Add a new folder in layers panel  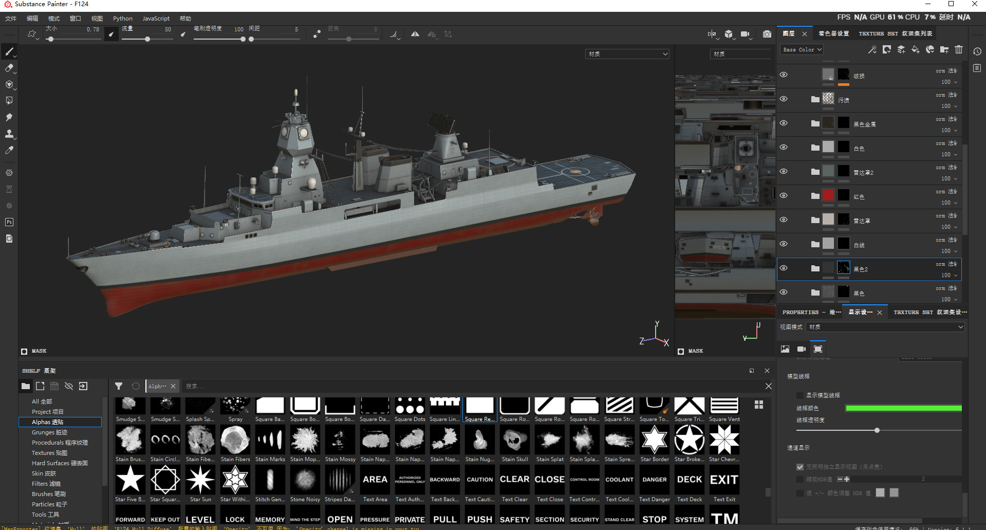(x=944, y=49)
